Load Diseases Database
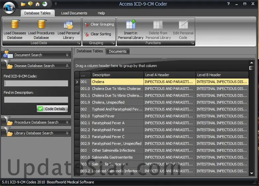The width and height of the screenshot is (259, 186). tap(15, 30)
